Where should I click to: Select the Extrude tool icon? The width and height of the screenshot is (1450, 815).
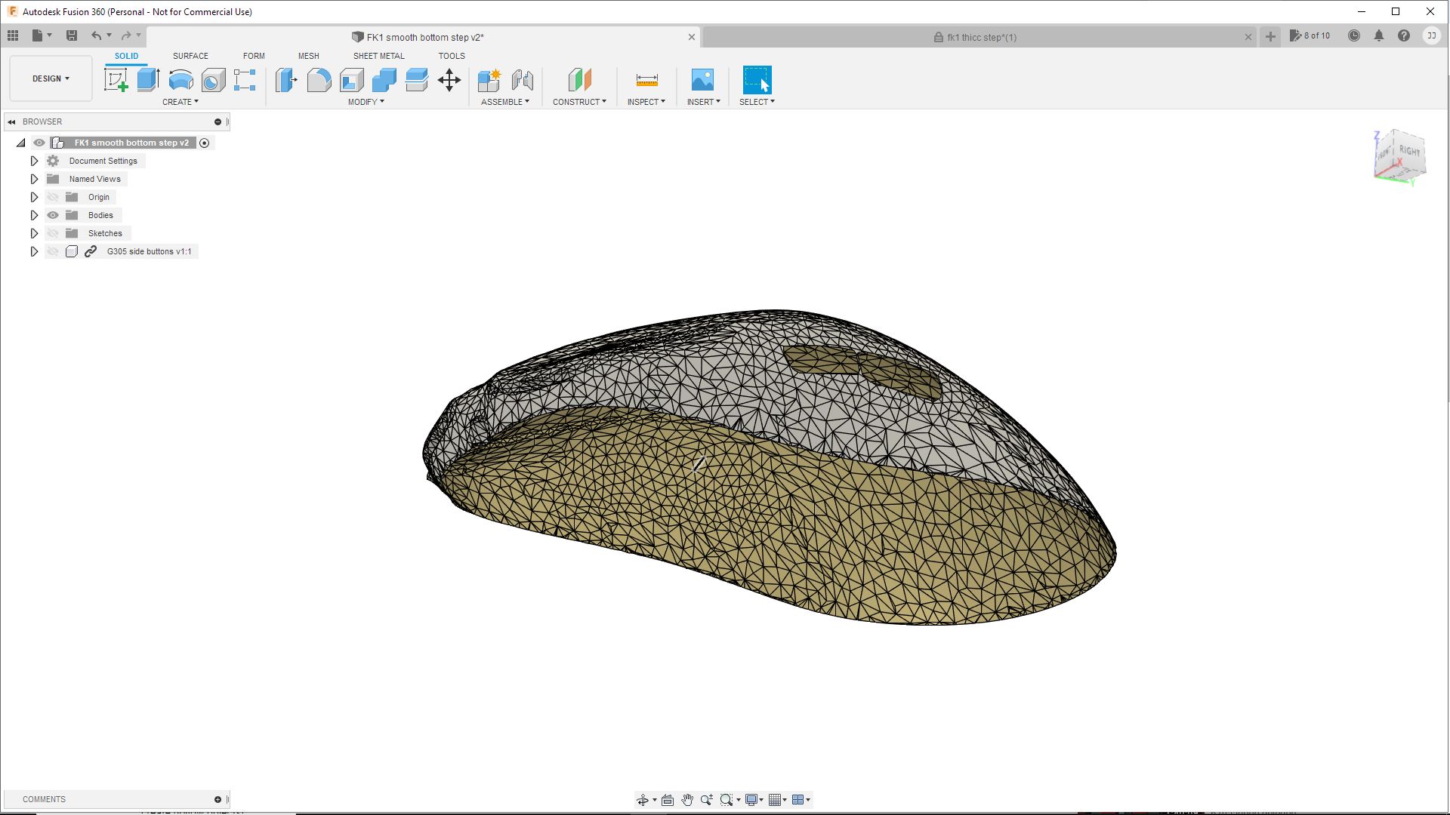[148, 79]
